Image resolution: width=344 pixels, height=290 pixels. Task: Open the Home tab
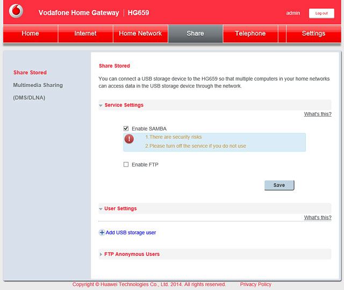[x=30, y=33]
